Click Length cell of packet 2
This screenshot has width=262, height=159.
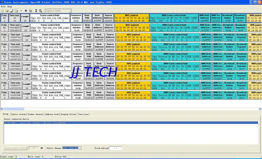tap(26, 28)
